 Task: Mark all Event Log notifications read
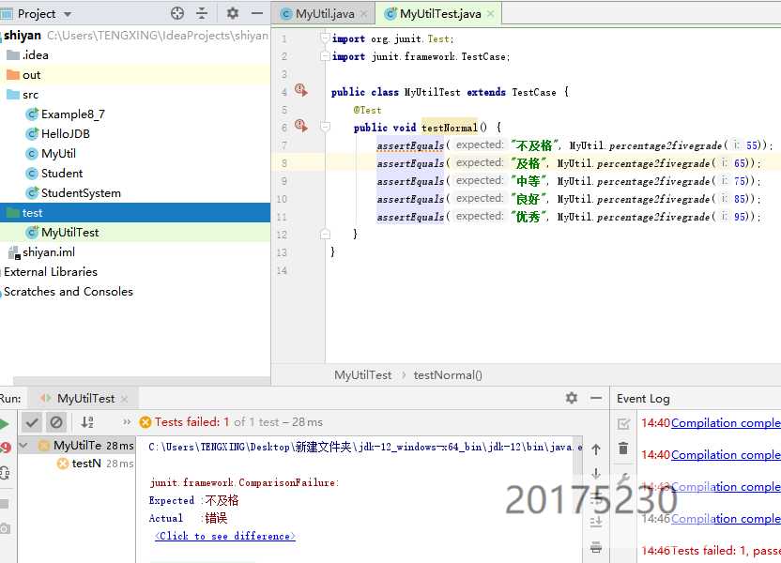[x=623, y=423]
